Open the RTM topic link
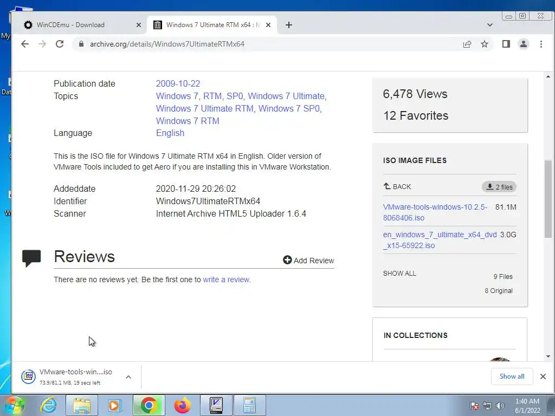555x416 pixels. [212, 96]
